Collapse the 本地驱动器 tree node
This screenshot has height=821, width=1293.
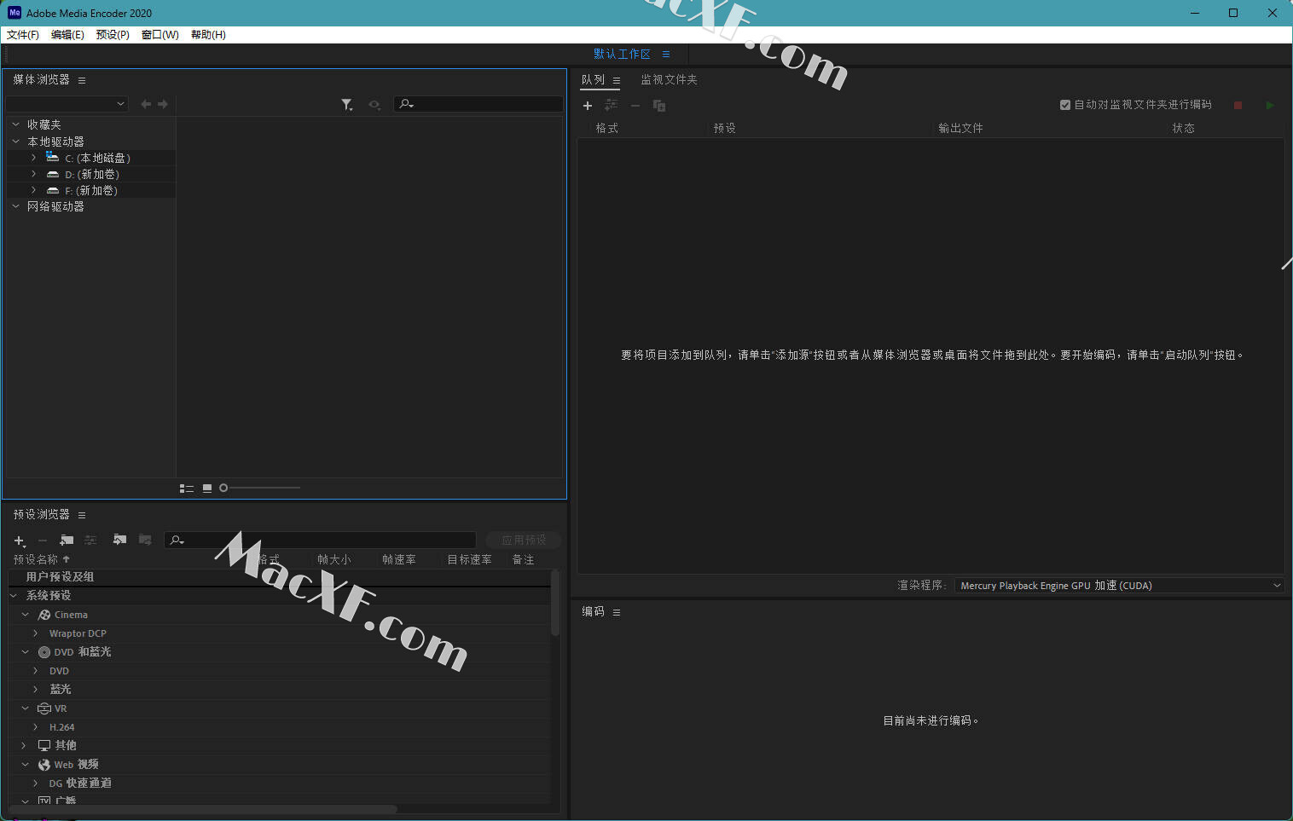coord(16,142)
